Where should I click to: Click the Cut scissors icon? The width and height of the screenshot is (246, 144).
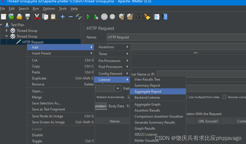pyautogui.click(x=37, y=17)
